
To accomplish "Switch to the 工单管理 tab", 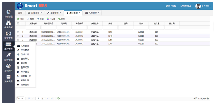I will click(54, 13).
